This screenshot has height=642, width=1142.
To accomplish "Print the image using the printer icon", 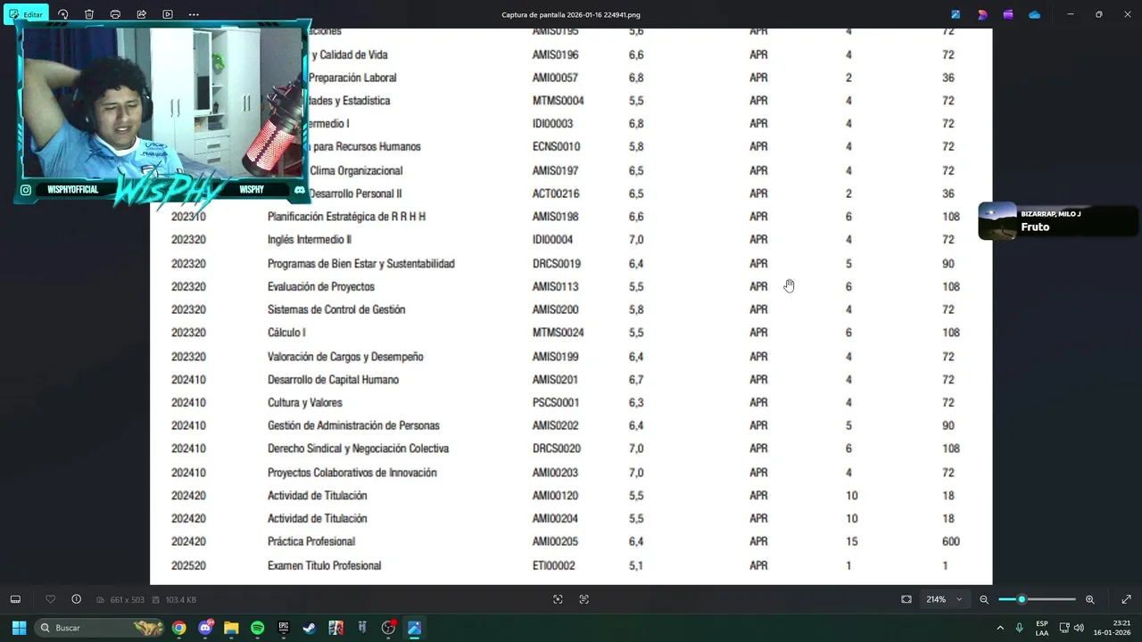I will click(115, 14).
